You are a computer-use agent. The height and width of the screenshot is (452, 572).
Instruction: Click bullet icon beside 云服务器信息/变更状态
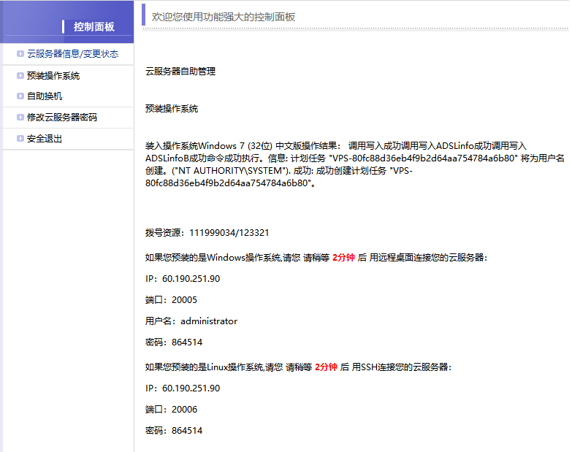tap(20, 54)
